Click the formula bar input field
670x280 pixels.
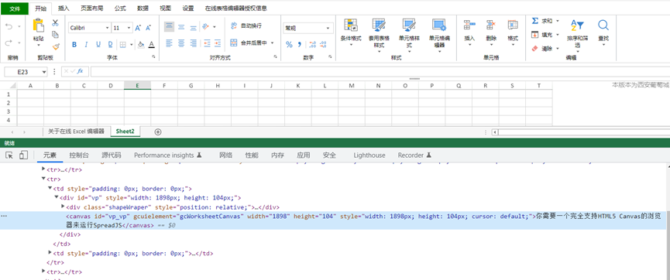tap(380, 72)
